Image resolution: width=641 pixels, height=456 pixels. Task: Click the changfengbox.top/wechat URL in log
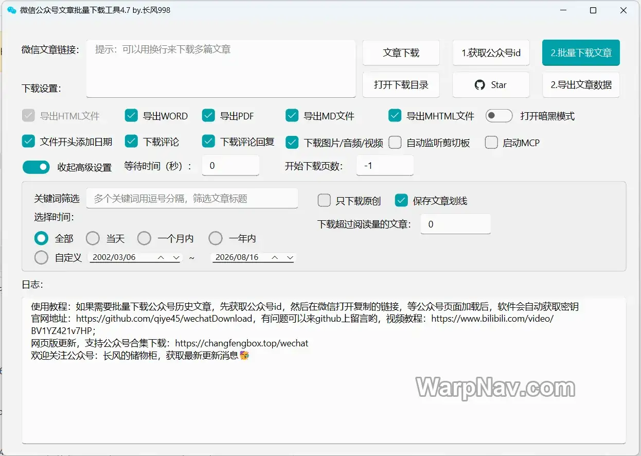coord(242,343)
